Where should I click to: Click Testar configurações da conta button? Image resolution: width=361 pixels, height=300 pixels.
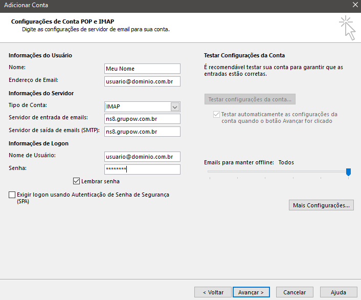(x=250, y=99)
